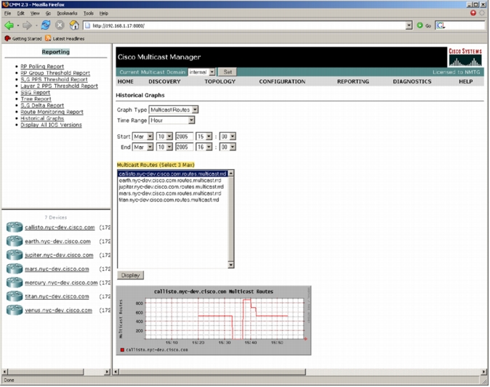Open the Latest Headlines feed bookmark
This screenshot has width=490, height=387.
pos(65,38)
